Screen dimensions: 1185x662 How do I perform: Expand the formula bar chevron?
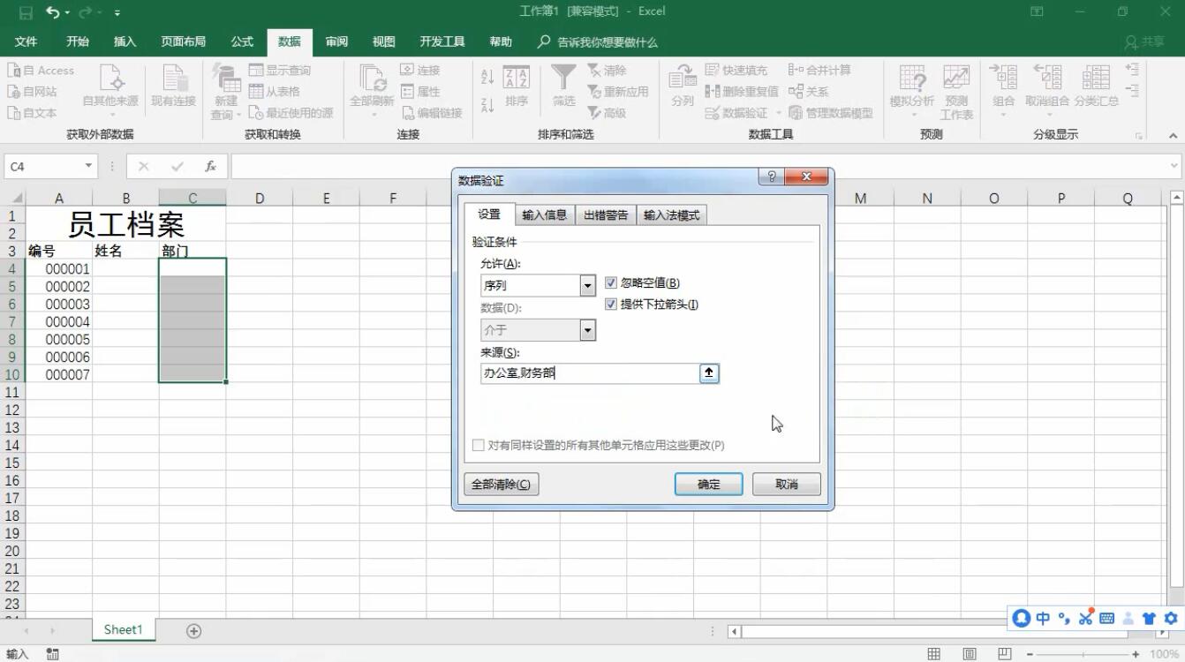coord(1174,166)
